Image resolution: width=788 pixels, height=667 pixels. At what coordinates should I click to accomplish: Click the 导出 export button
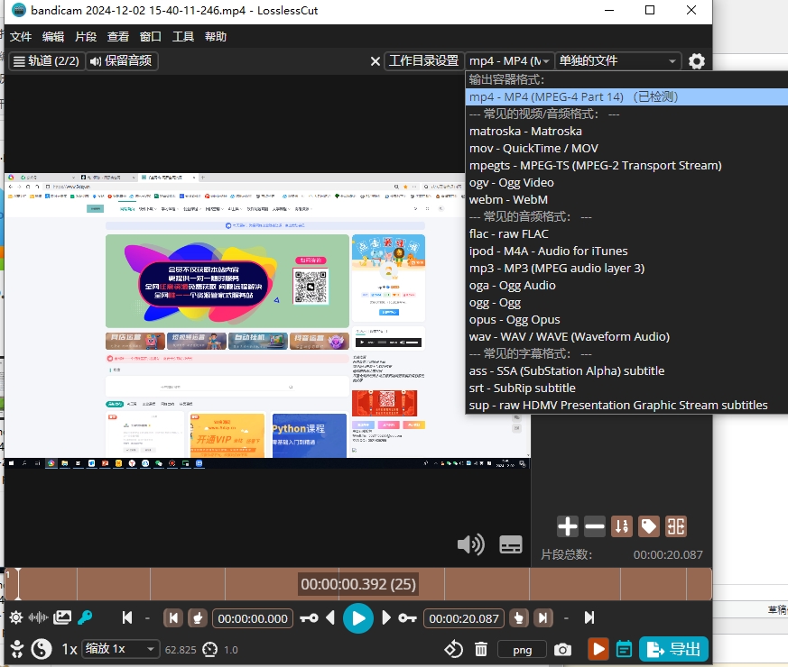point(673,649)
